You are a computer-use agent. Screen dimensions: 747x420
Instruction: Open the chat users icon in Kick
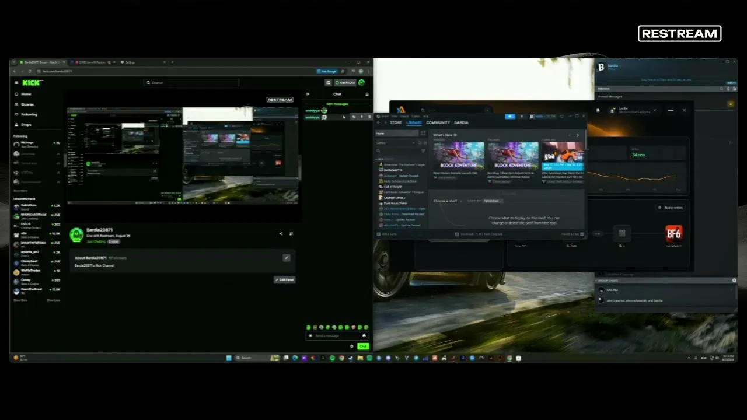click(x=367, y=94)
